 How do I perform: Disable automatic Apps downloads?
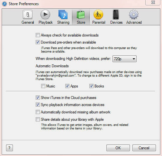(67, 86)
